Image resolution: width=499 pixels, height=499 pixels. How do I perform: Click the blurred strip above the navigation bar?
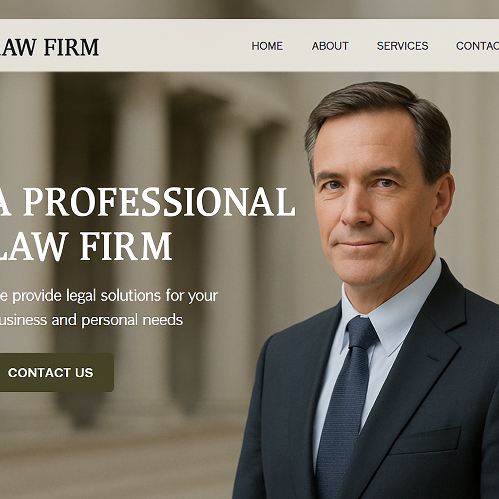tap(249, 9)
